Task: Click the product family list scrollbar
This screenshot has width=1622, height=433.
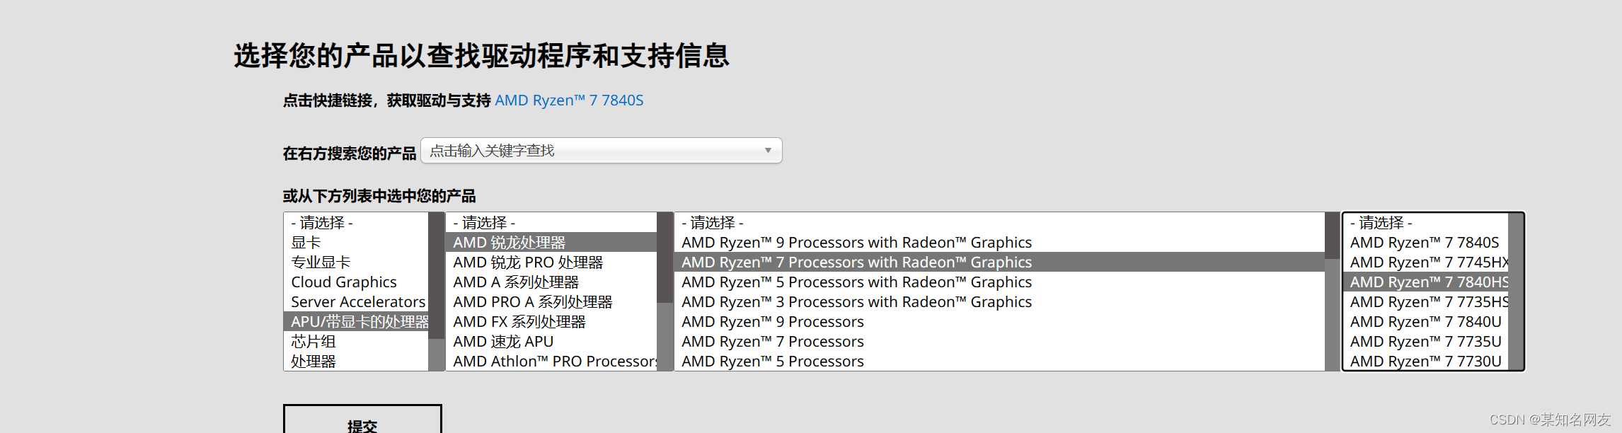Action: pos(1333,291)
